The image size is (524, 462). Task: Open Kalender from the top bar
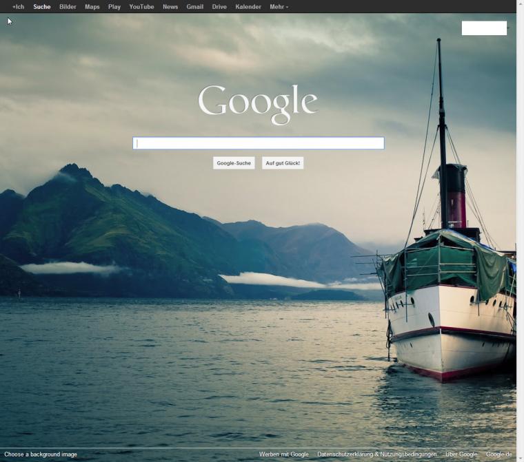[248, 7]
